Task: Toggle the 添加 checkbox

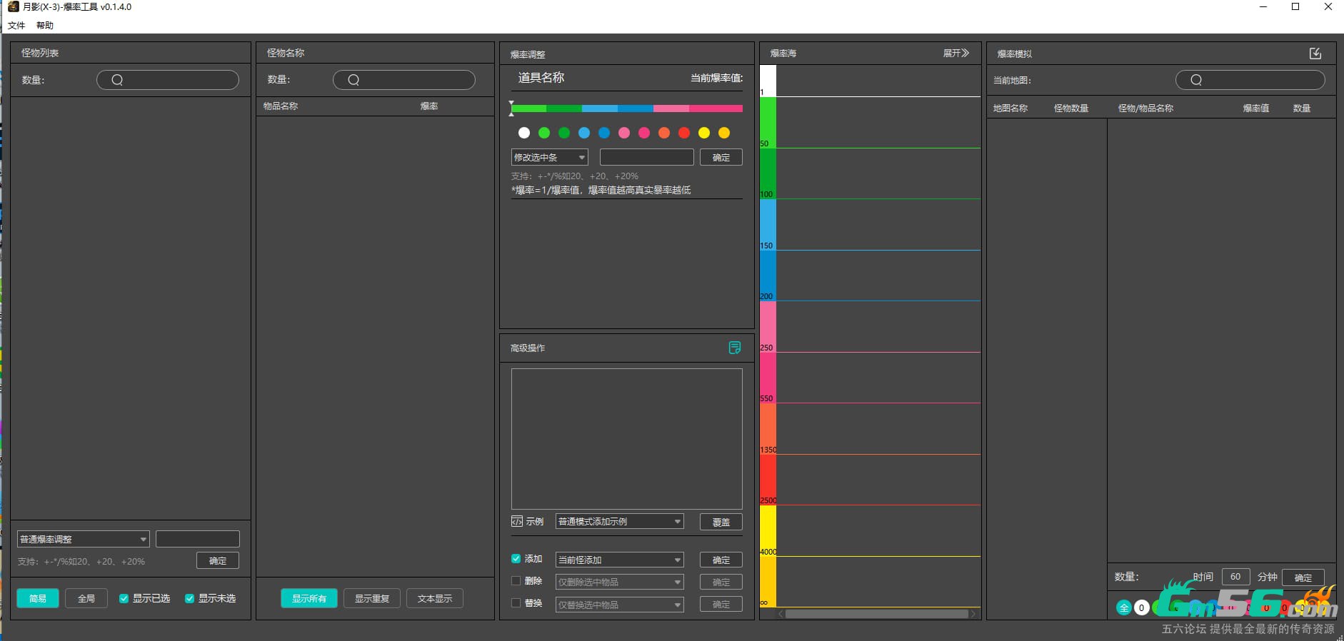Action: 516,559
